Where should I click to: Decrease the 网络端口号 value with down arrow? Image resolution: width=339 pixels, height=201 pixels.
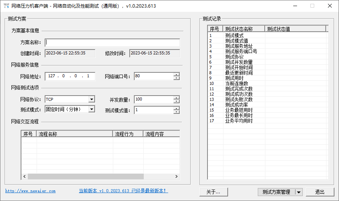(176, 78)
